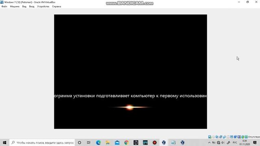Click the VirtualBox hard disk activity indicator
Image resolution: width=260 pixels, height=146 pixels.
click(x=210, y=137)
